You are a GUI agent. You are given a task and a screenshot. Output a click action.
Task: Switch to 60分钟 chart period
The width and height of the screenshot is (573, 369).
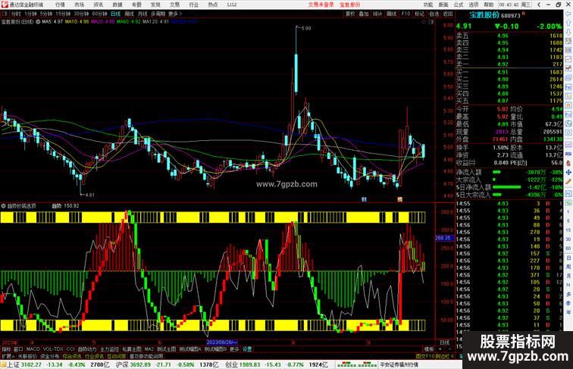[x=99, y=14]
